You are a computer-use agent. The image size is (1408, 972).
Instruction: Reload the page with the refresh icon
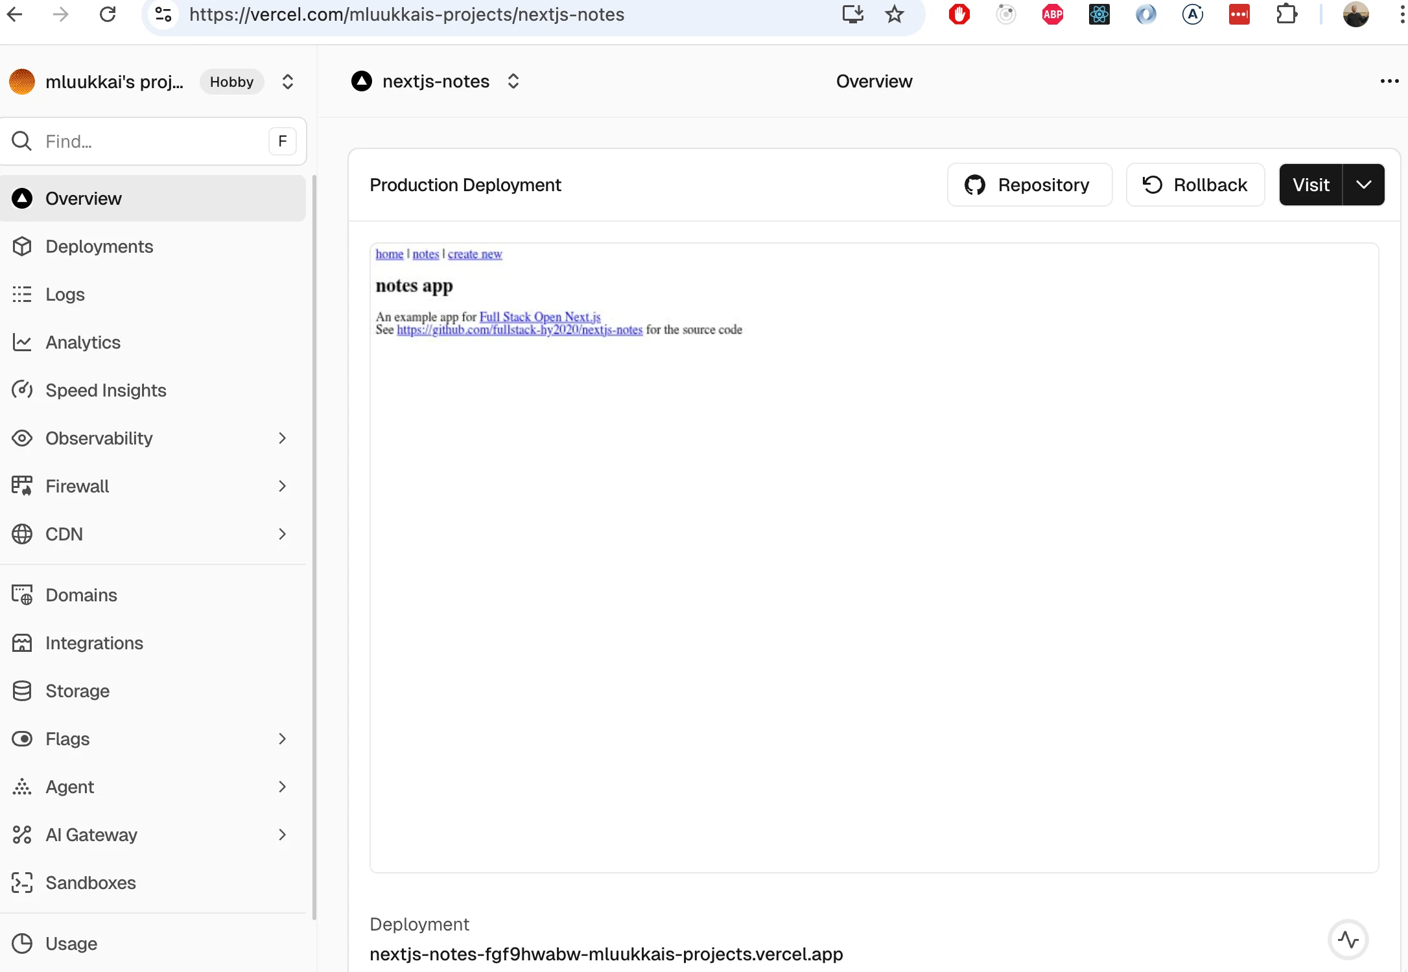coord(108,14)
